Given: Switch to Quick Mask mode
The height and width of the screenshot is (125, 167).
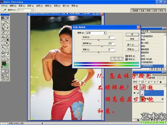Looking at the screenshot, I should point(7,71).
